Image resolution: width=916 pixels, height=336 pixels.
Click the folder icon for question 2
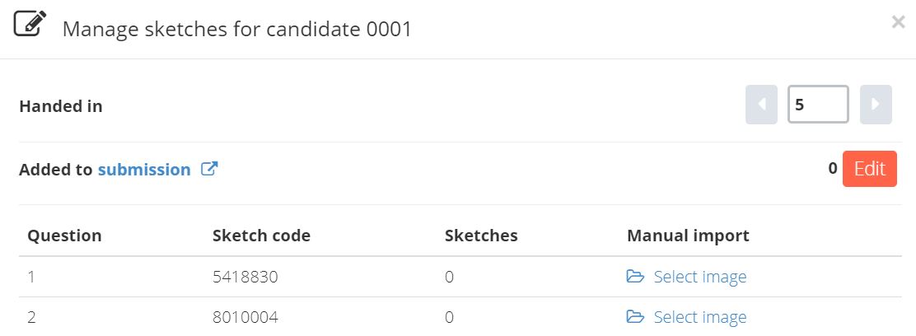pos(635,317)
